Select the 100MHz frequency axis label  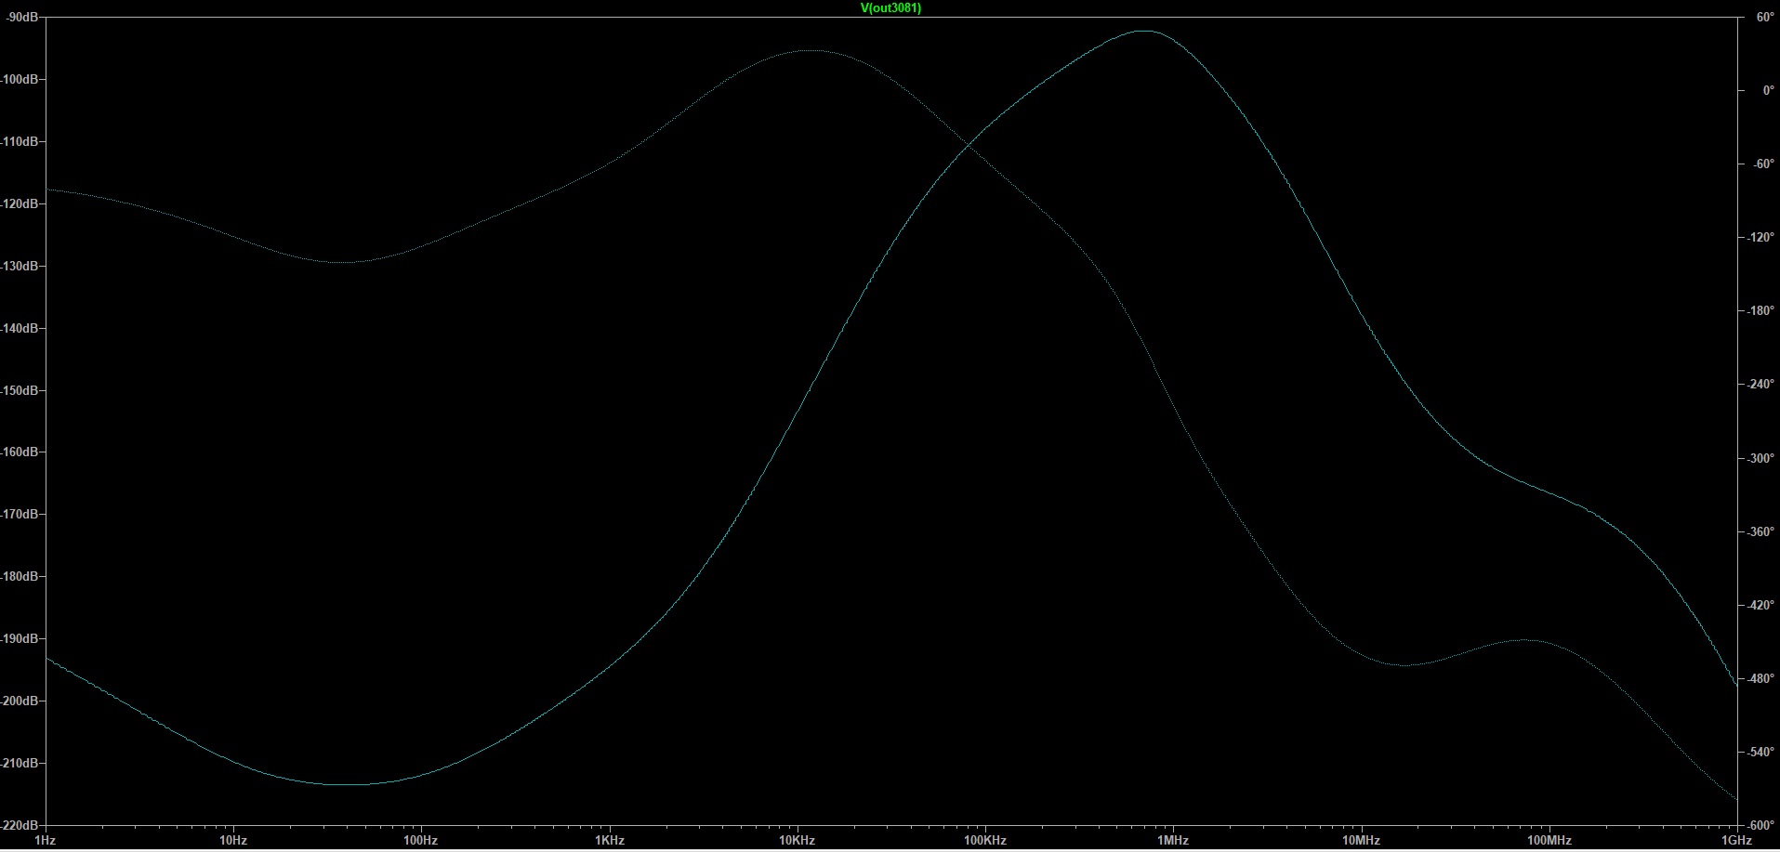tap(1549, 841)
